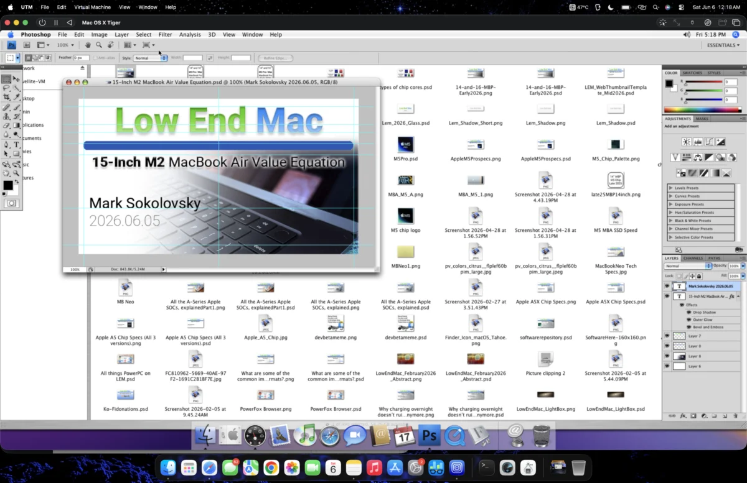Select the Rectangle shape tool

click(x=16, y=154)
